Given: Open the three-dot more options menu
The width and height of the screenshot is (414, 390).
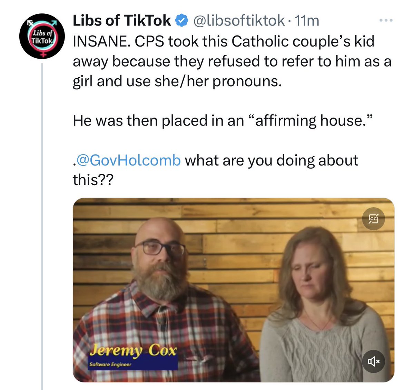Looking at the screenshot, I should click(x=386, y=21).
